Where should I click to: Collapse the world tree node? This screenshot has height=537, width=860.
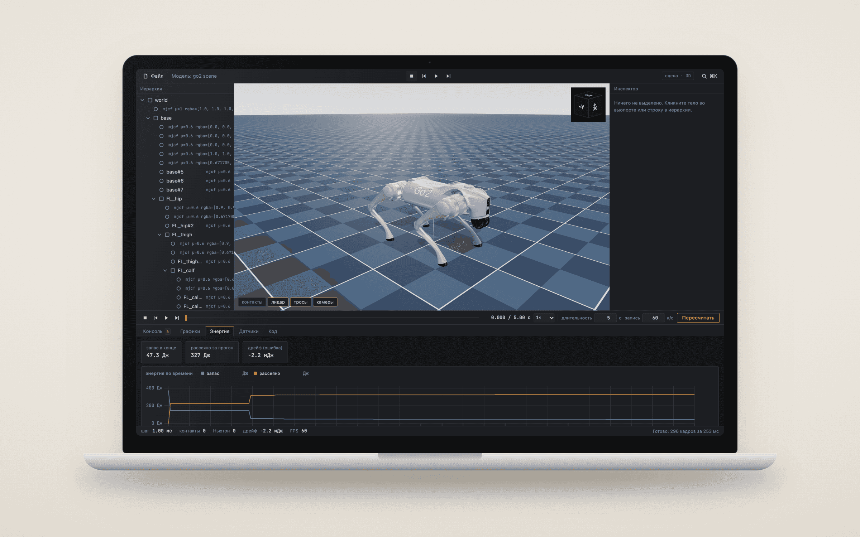[142, 100]
